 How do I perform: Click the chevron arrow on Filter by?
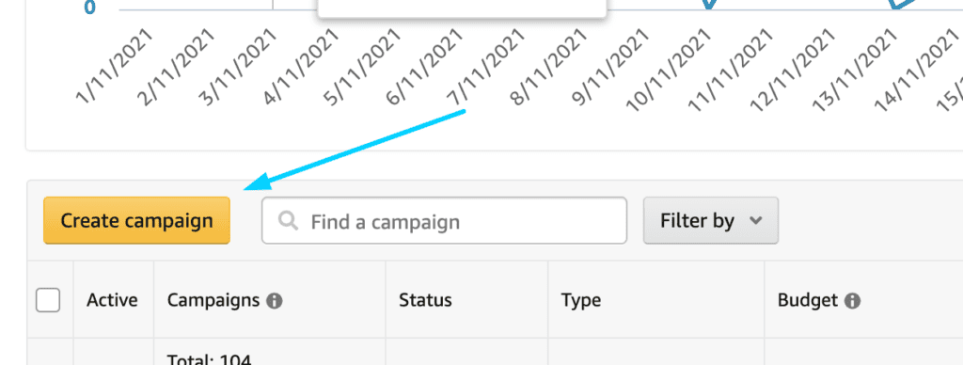pyautogui.click(x=756, y=220)
